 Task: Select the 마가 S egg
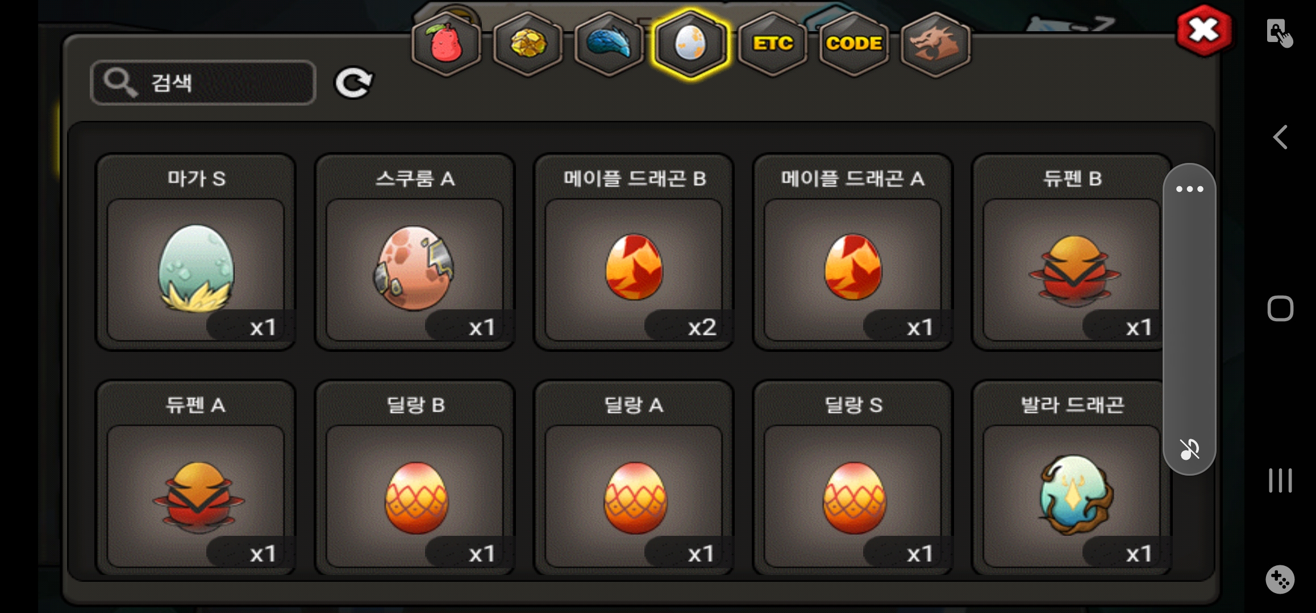point(195,253)
